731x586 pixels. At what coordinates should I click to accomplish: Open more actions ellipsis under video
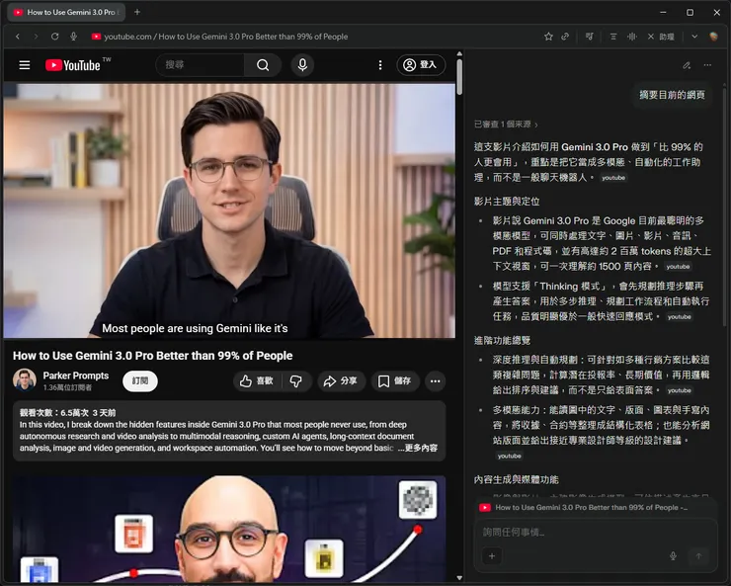pos(435,381)
